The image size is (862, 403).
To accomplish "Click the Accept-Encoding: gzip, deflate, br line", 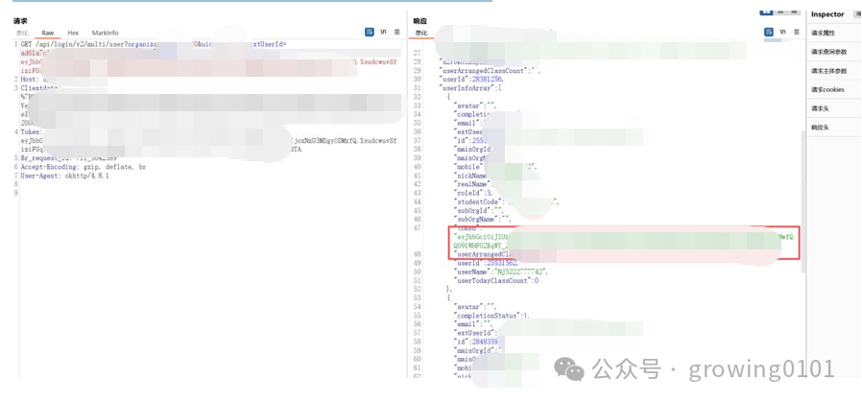I will (84, 167).
